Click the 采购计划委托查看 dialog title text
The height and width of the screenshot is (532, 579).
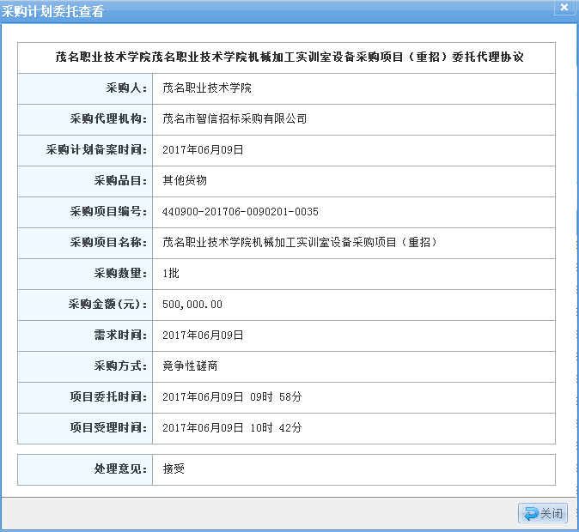point(55,9)
